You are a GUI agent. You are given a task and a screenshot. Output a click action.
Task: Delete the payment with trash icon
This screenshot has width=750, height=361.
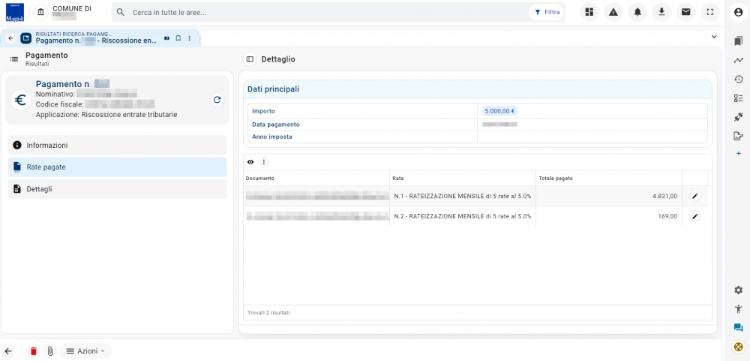coord(34,351)
